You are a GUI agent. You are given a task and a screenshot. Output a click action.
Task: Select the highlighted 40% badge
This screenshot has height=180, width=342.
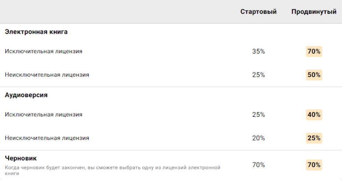click(314, 115)
